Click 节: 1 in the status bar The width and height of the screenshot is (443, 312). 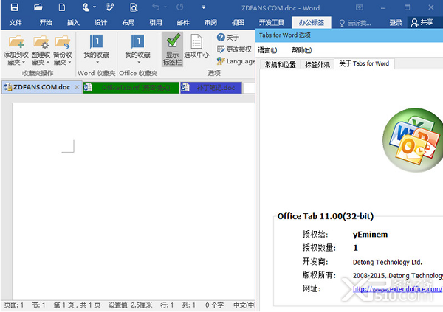(x=38, y=305)
